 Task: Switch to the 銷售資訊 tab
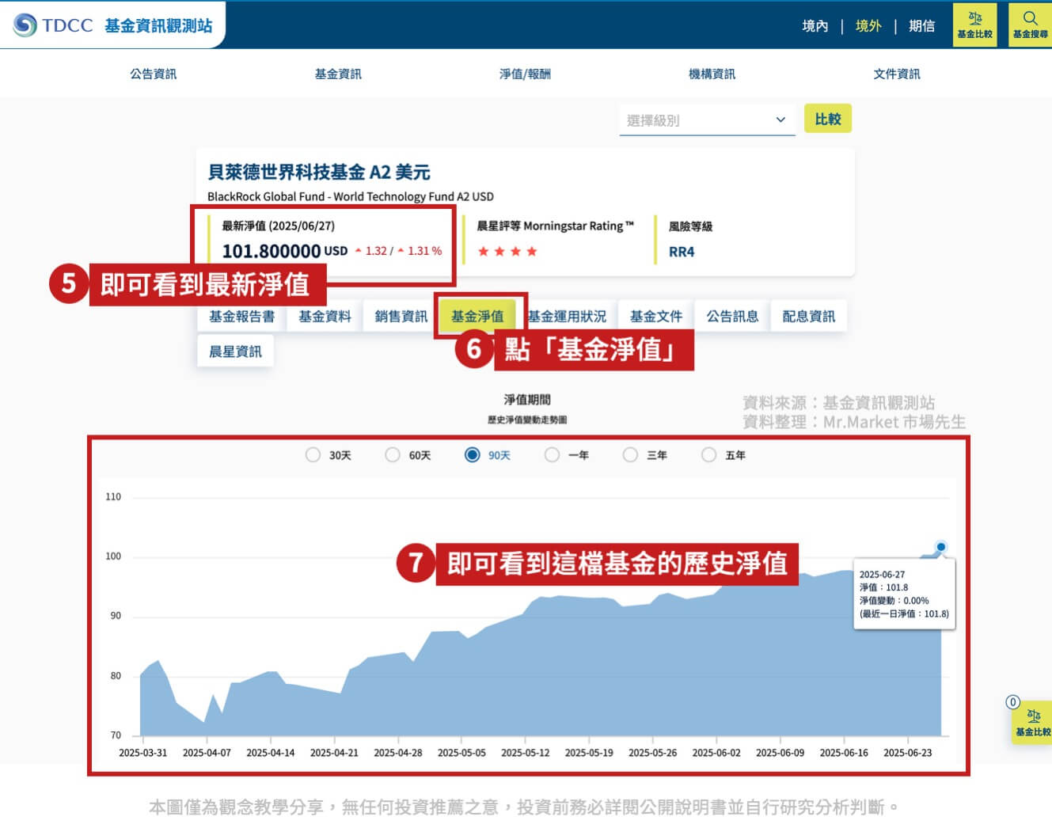tap(401, 317)
